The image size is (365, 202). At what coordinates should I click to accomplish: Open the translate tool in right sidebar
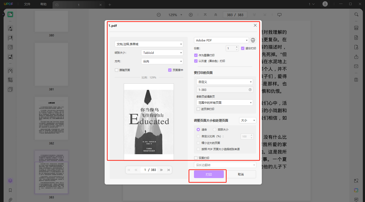pyautogui.click(x=356, y=181)
